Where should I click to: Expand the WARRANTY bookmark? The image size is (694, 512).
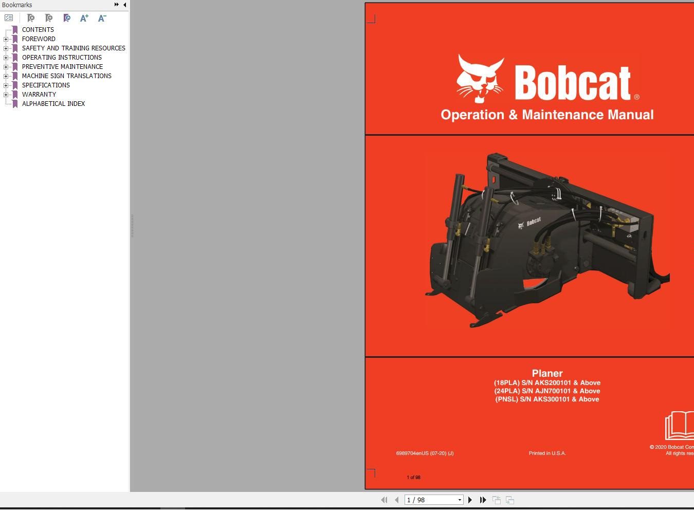[x=5, y=94]
